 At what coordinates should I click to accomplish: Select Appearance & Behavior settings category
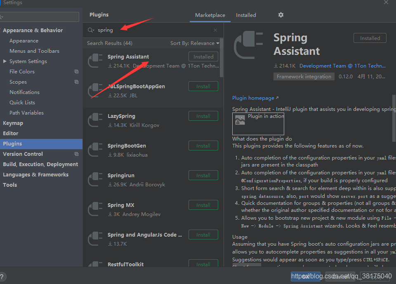33,30
